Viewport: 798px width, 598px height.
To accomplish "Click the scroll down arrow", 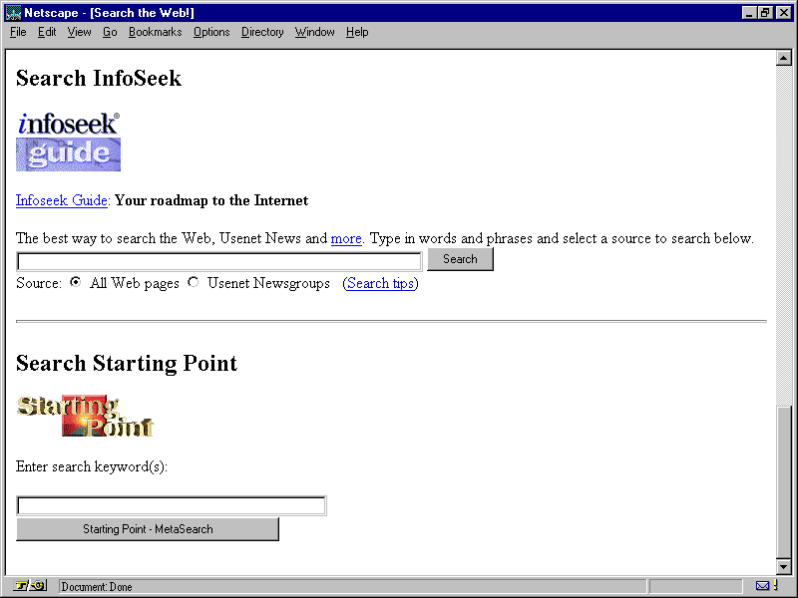I will [x=784, y=566].
